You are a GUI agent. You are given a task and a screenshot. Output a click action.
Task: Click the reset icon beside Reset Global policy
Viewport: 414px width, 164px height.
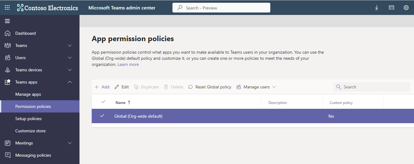(190, 87)
